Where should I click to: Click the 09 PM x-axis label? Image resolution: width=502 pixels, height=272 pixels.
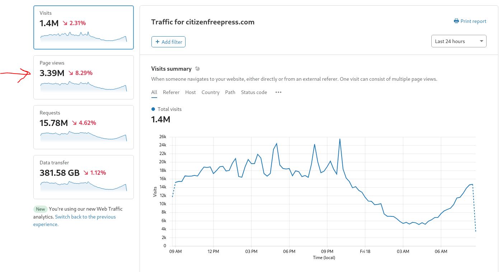point(327,252)
